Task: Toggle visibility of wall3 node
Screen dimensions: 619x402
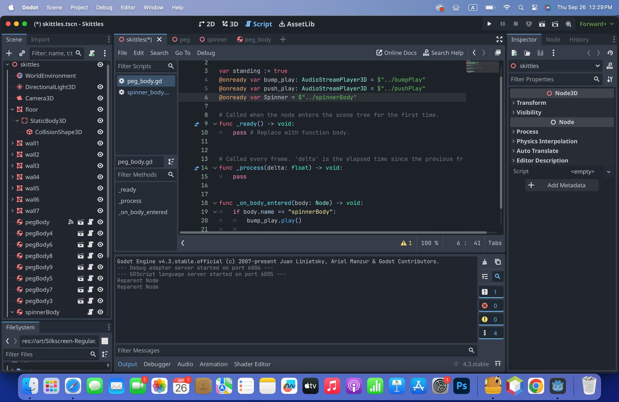Action: pyautogui.click(x=100, y=166)
